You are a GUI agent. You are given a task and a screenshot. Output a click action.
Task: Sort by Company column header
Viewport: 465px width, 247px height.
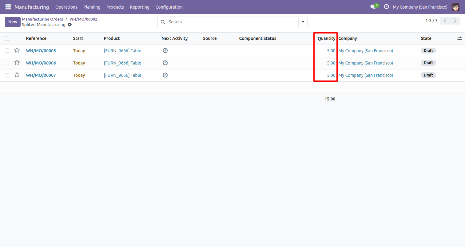tap(348, 38)
